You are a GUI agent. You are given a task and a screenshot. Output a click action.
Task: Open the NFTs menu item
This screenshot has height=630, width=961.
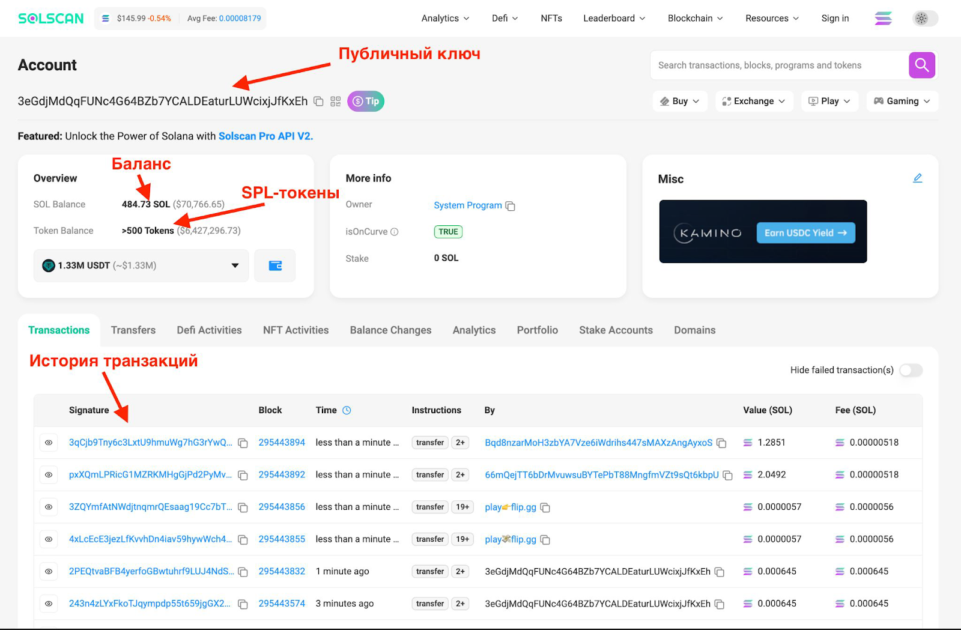pos(551,19)
